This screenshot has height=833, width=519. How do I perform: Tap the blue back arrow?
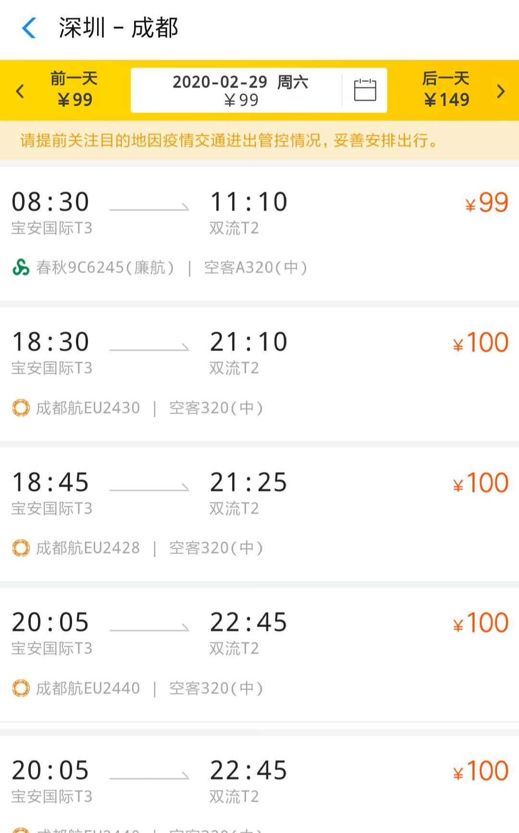[x=29, y=28]
